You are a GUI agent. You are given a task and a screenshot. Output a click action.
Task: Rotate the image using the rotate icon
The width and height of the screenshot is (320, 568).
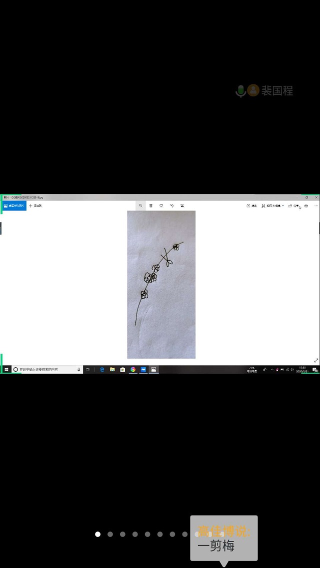[x=171, y=206]
